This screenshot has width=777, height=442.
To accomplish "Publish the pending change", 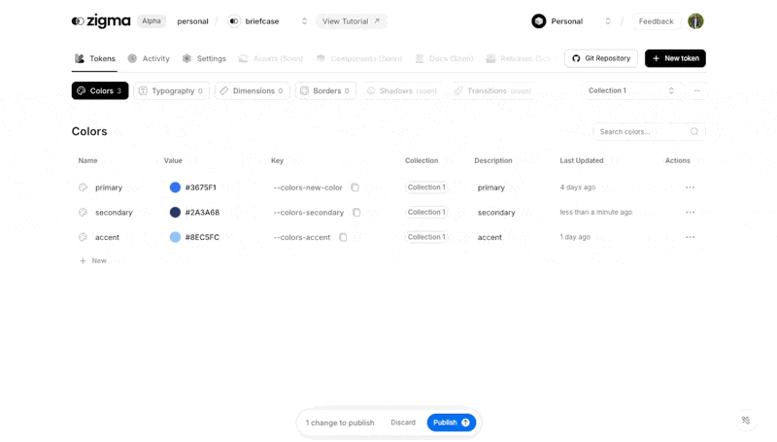I will 452,423.
